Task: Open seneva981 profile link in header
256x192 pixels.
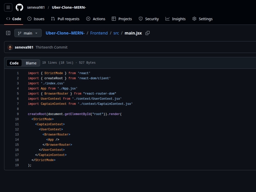Action: click(36, 7)
